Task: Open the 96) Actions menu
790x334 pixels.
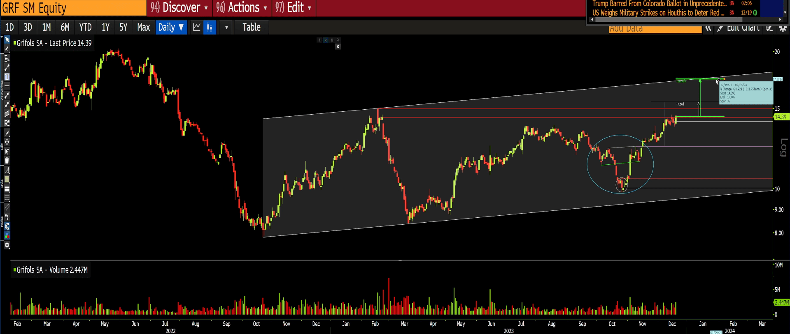Action: 242,7
